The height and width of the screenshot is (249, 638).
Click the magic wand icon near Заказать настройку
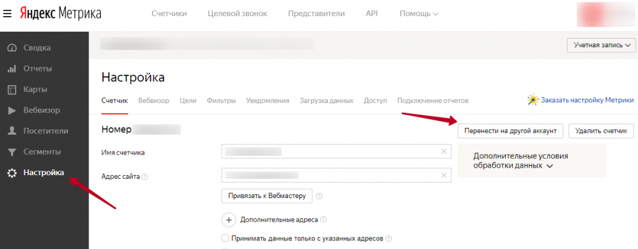[533, 100]
